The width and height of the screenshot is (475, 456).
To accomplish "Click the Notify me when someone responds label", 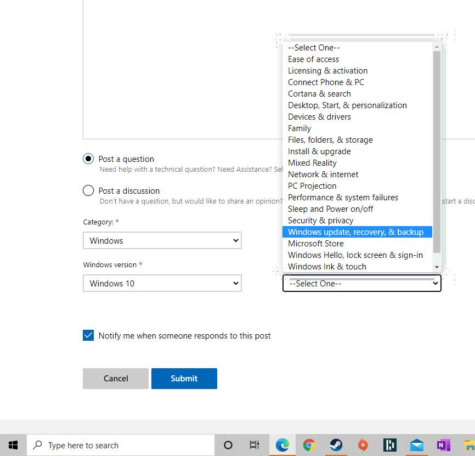I will pos(184,336).
